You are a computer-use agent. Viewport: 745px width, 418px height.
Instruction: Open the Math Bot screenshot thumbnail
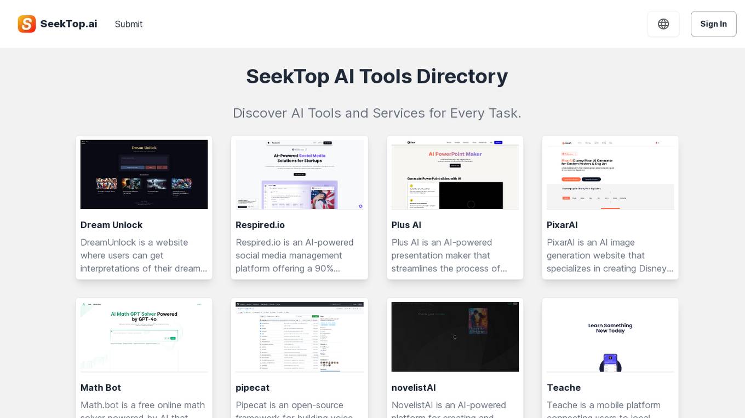coord(144,337)
